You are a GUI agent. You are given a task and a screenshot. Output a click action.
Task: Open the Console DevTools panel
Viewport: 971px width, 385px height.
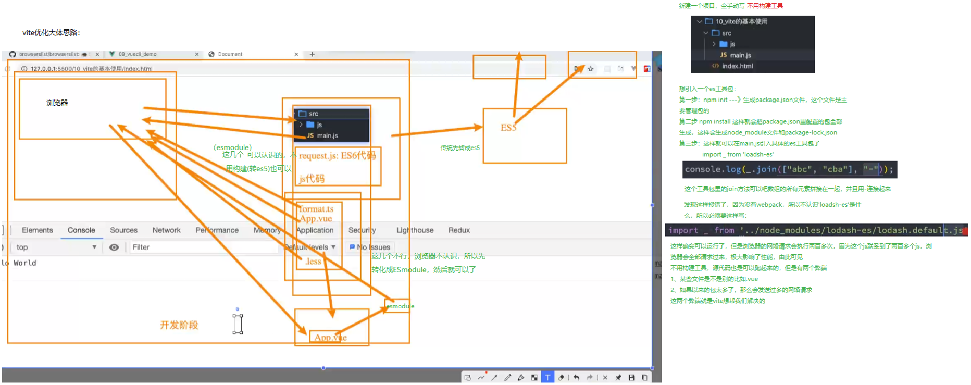[81, 230]
